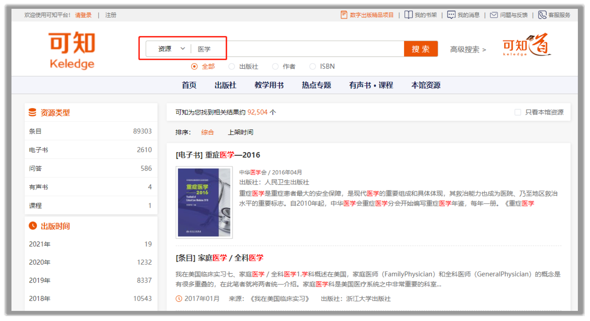Go to the 首页 tab
The image size is (590, 321).
point(189,85)
